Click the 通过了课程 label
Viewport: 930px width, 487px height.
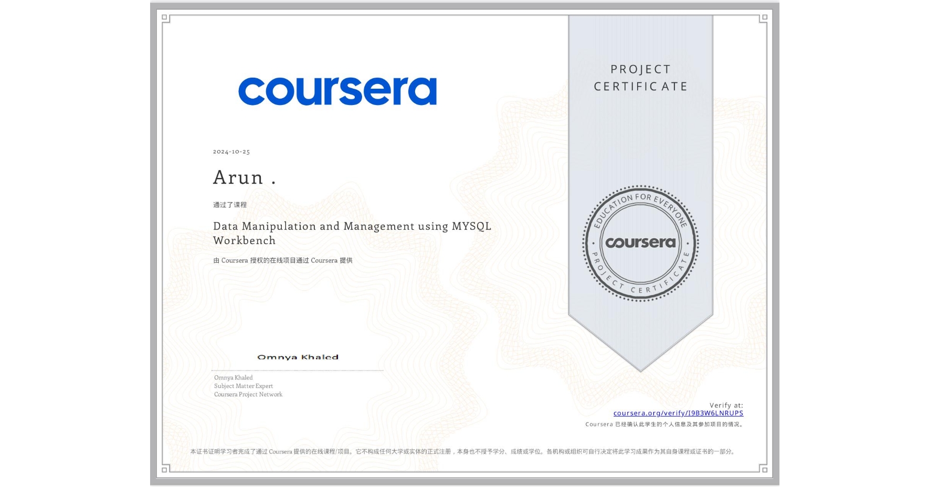[x=228, y=205]
